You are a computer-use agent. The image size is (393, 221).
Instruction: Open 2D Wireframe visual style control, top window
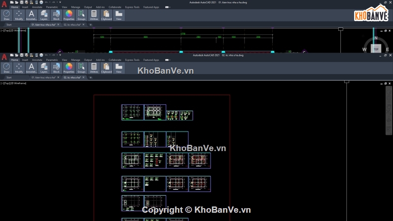(19, 30)
